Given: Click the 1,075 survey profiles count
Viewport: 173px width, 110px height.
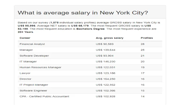Looking at the screenshot, I should click(54, 22).
